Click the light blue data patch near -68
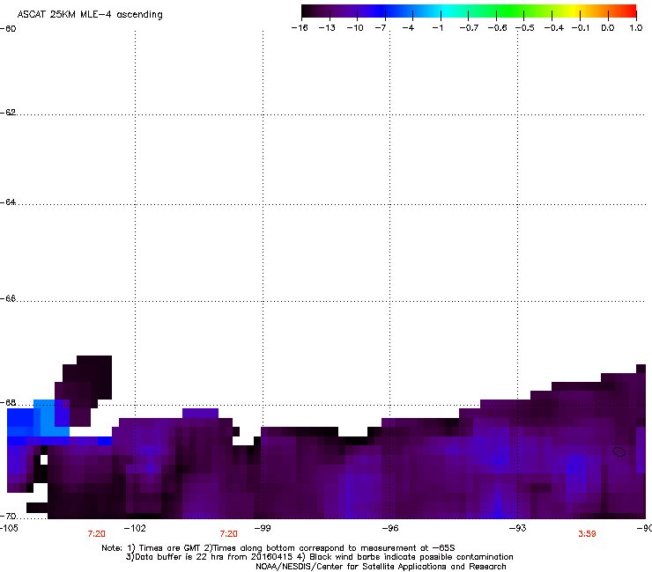The image size is (652, 572). click(50, 420)
